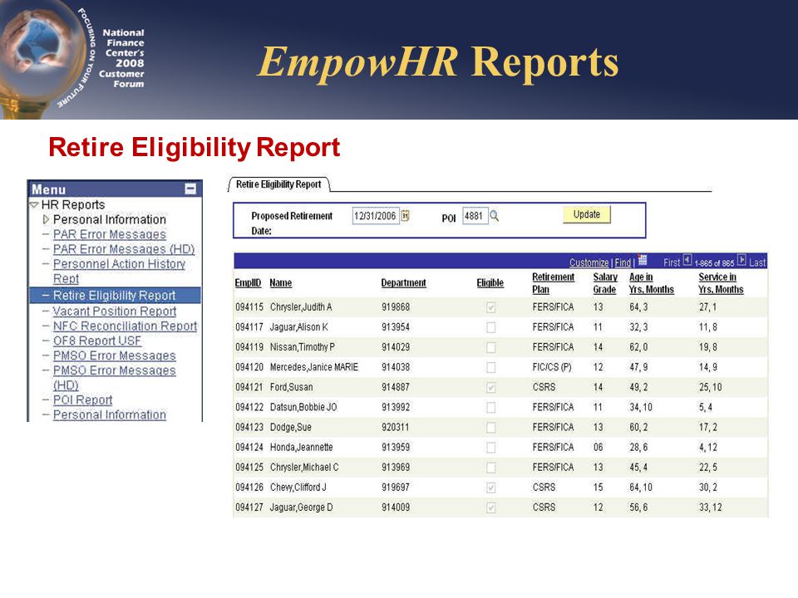Select FIC/CS (P) retirement plan cell
798x598 pixels.
(552, 367)
